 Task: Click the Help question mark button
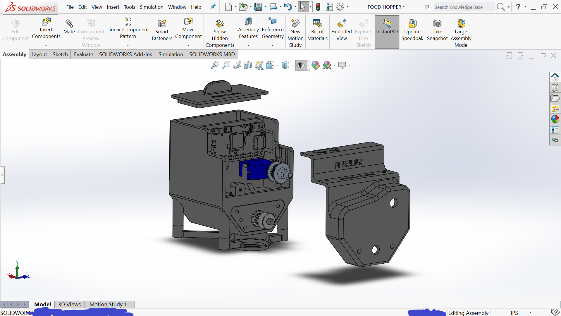coord(518,7)
